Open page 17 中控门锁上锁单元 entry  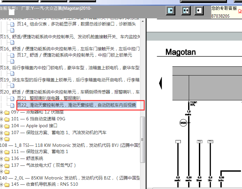tap(74, 55)
